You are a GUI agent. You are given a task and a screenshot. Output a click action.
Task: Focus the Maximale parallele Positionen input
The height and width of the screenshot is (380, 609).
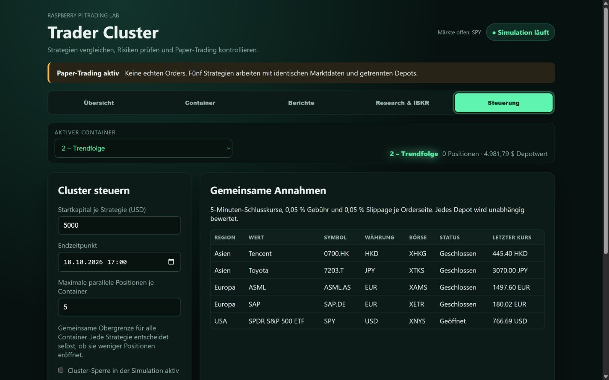coord(119,307)
